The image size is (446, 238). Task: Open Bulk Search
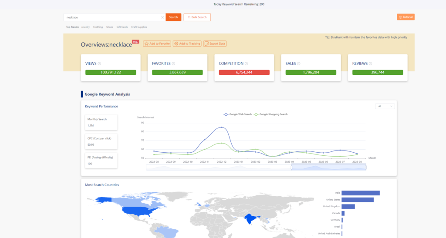(197, 17)
